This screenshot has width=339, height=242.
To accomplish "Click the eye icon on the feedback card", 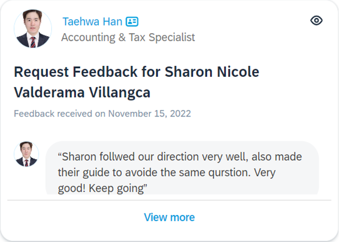I will [x=316, y=21].
